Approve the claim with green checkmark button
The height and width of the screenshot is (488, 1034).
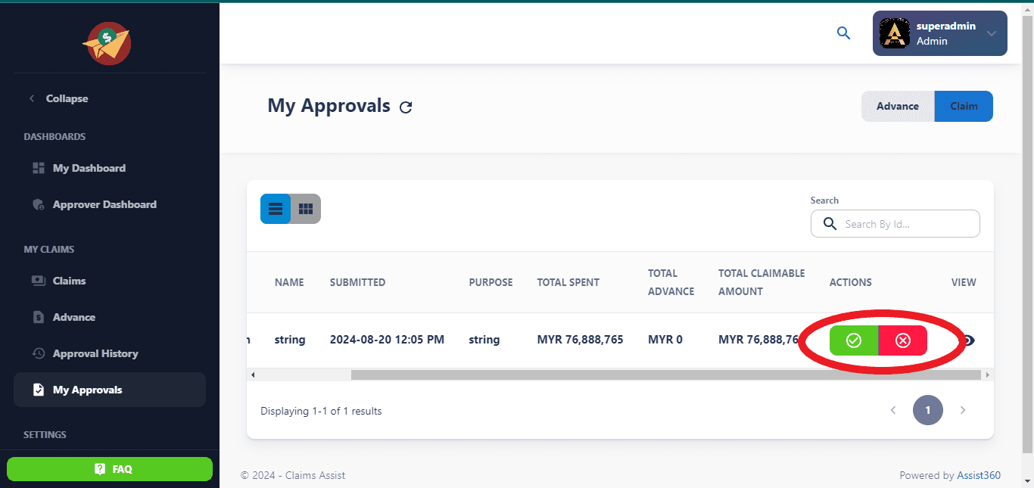pos(854,340)
